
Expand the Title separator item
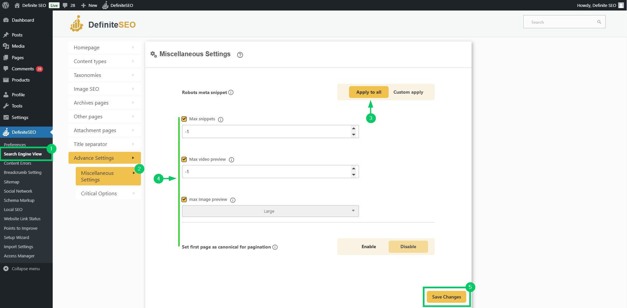click(105, 144)
